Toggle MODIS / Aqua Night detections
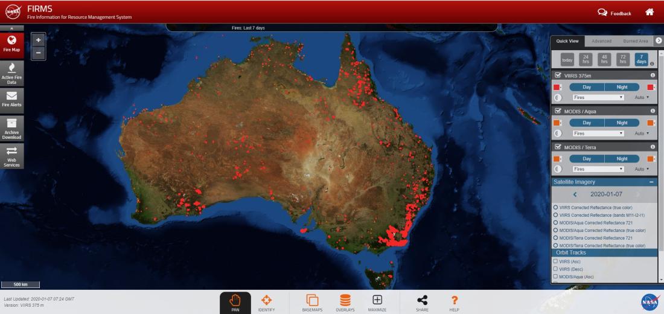This screenshot has width=664, height=314. 622,123
